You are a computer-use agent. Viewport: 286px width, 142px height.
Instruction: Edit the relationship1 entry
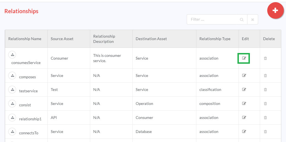click(x=244, y=118)
